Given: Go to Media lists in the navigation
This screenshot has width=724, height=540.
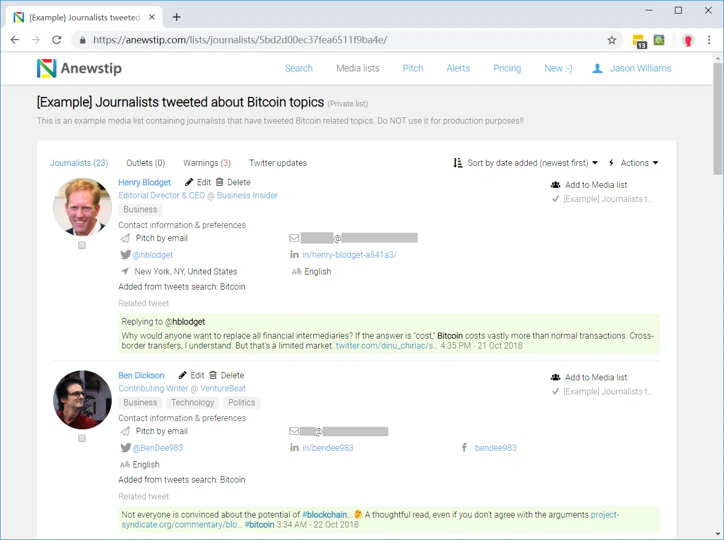Looking at the screenshot, I should click(358, 68).
